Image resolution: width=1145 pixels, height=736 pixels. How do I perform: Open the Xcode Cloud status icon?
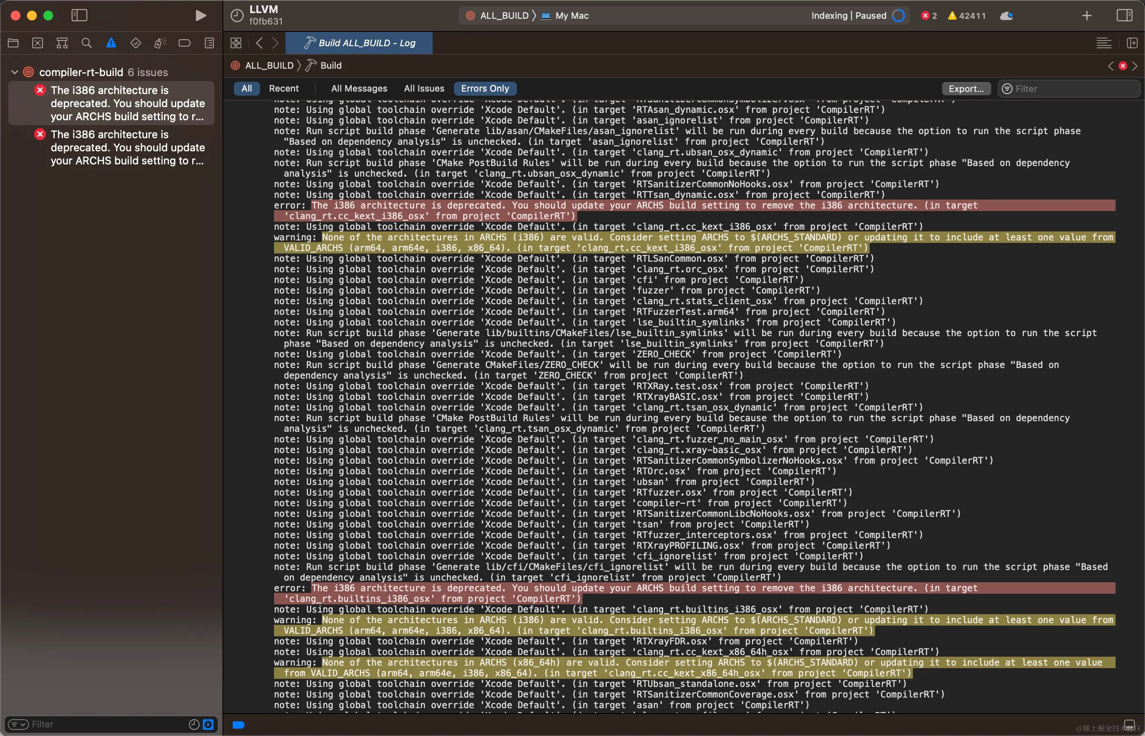(x=1006, y=16)
